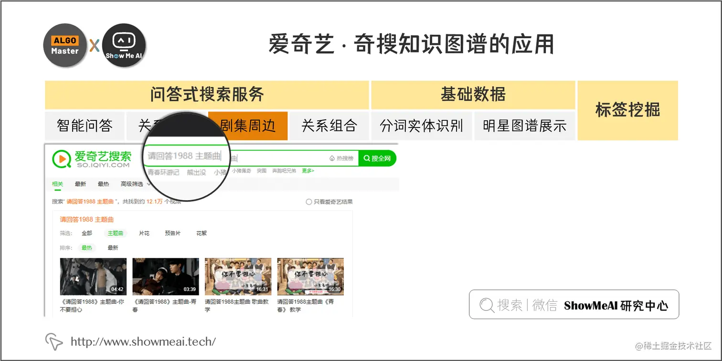The image size is (722, 361).
Task: Click the hand cursor icon beside the URL
Action: click(54, 341)
